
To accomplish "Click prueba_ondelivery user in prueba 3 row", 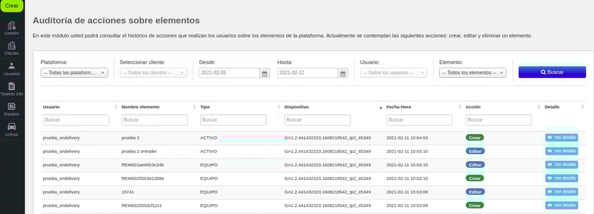I will click(62, 137).
